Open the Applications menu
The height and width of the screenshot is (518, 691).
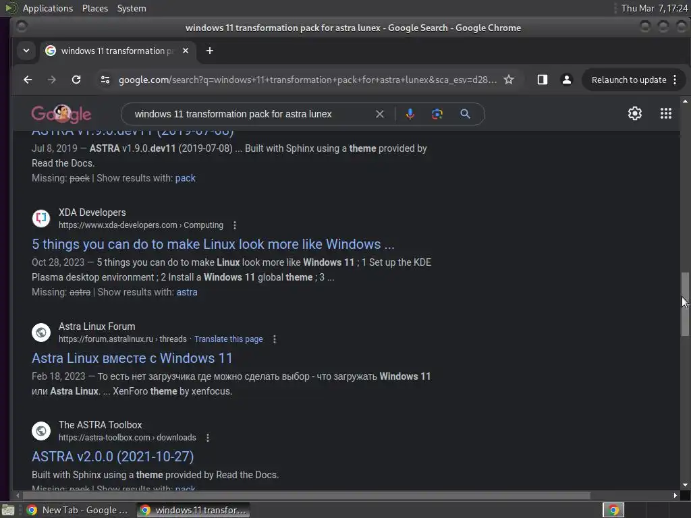48,8
